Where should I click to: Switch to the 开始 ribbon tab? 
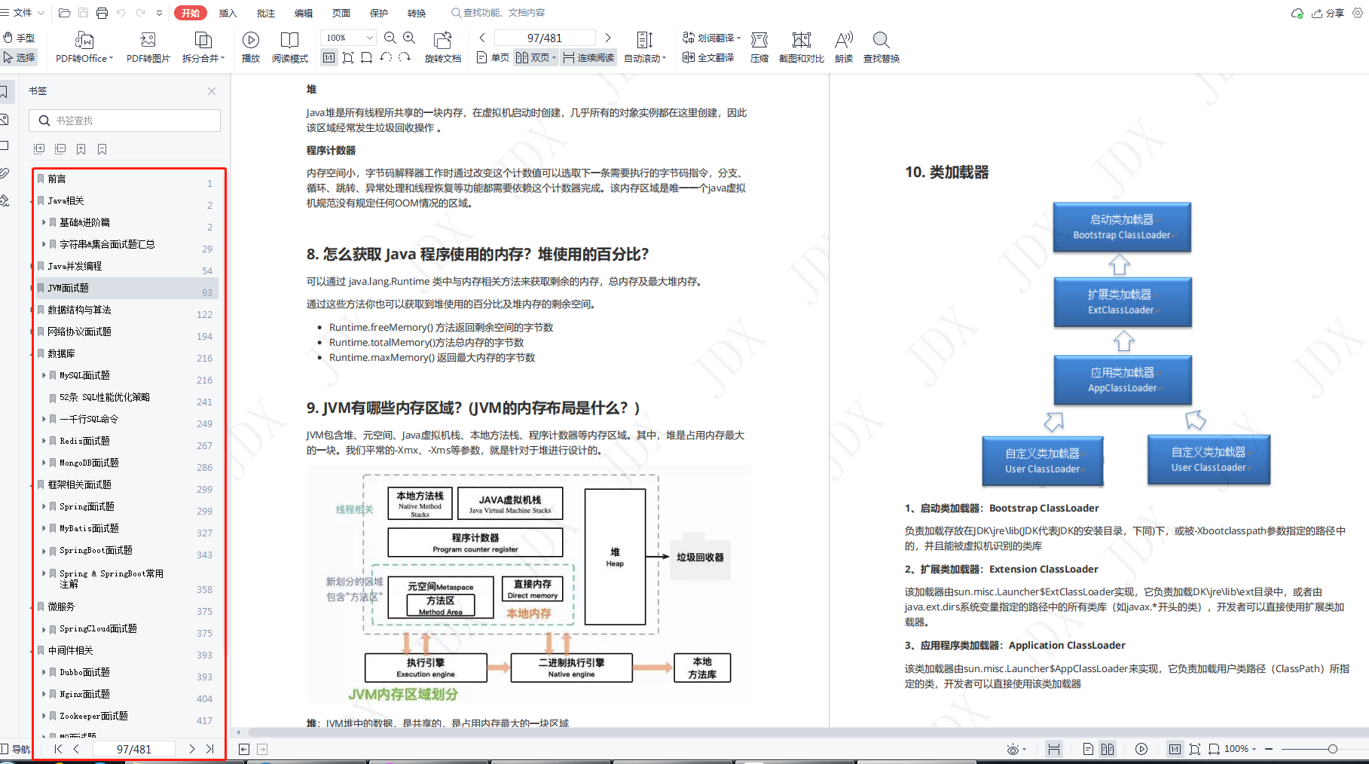click(191, 13)
